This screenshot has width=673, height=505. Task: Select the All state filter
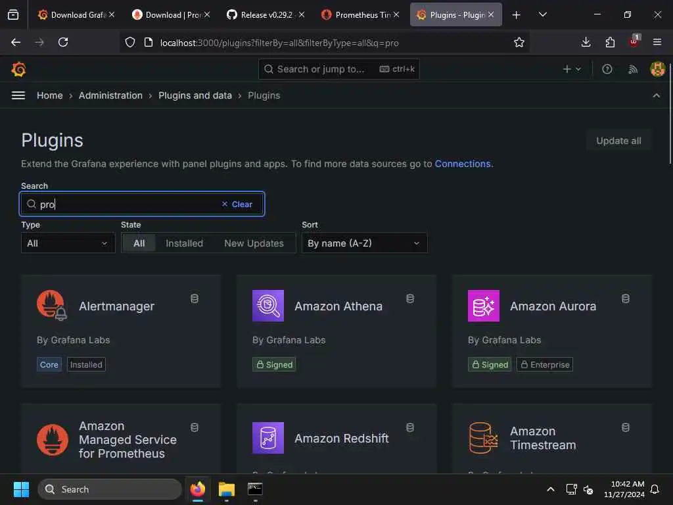click(139, 243)
